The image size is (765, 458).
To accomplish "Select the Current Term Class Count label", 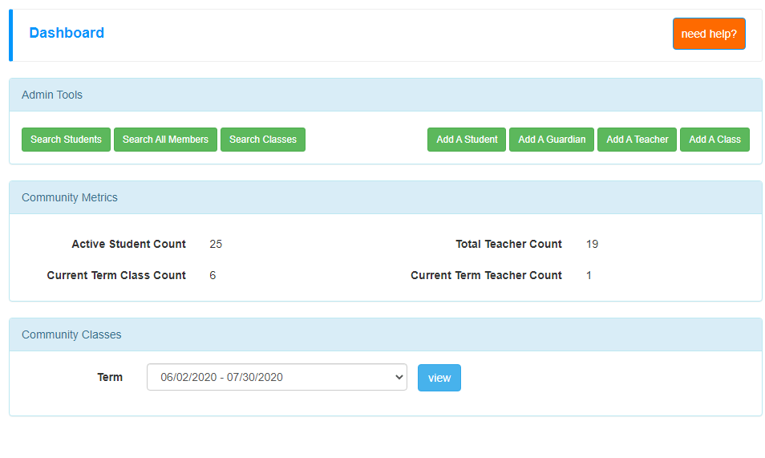I will (x=116, y=275).
